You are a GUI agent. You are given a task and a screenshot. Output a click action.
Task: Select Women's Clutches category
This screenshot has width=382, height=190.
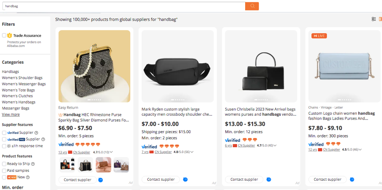[x=17, y=96]
